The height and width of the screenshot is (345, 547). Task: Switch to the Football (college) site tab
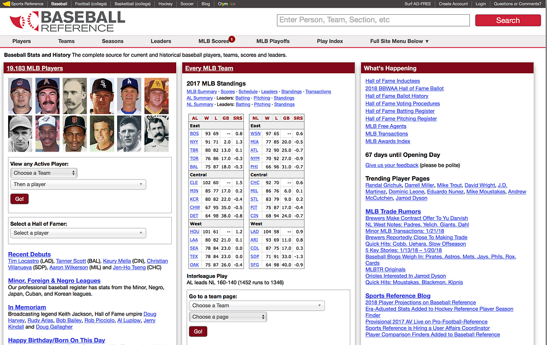tap(91, 4)
